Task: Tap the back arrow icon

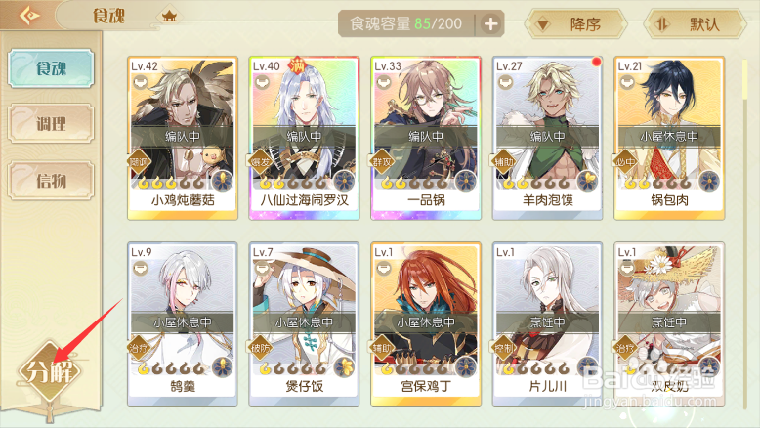Action: pos(29,15)
